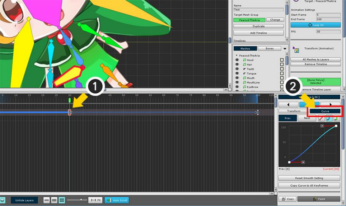Viewport: 346px width, 206px height.
Task: Click the Mouth mesh type icon
Action: (244, 78)
